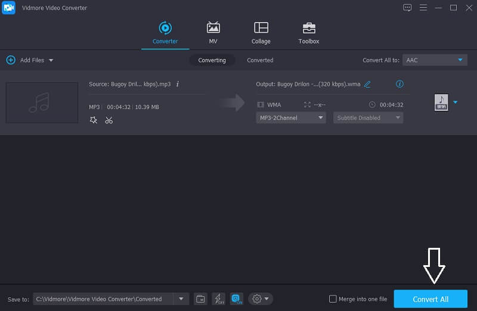Switch to the MV tab
The image size is (477, 311).
(213, 33)
